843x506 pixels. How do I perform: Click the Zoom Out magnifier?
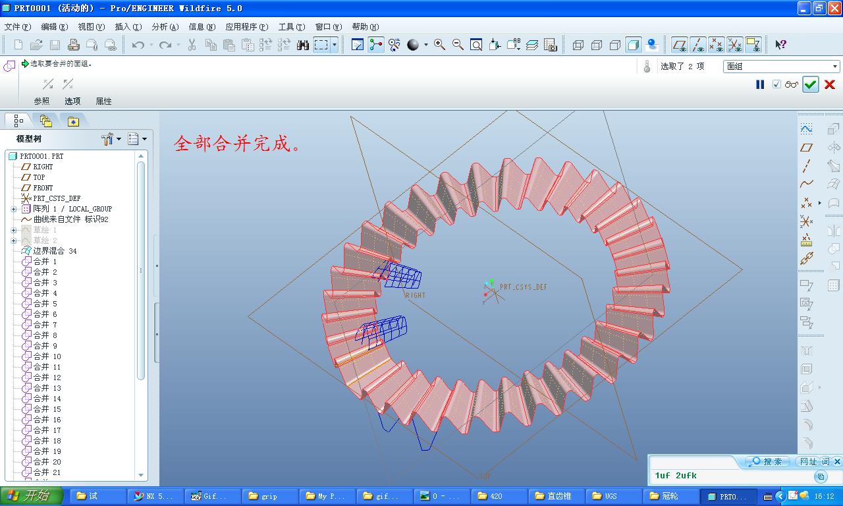[x=458, y=45]
